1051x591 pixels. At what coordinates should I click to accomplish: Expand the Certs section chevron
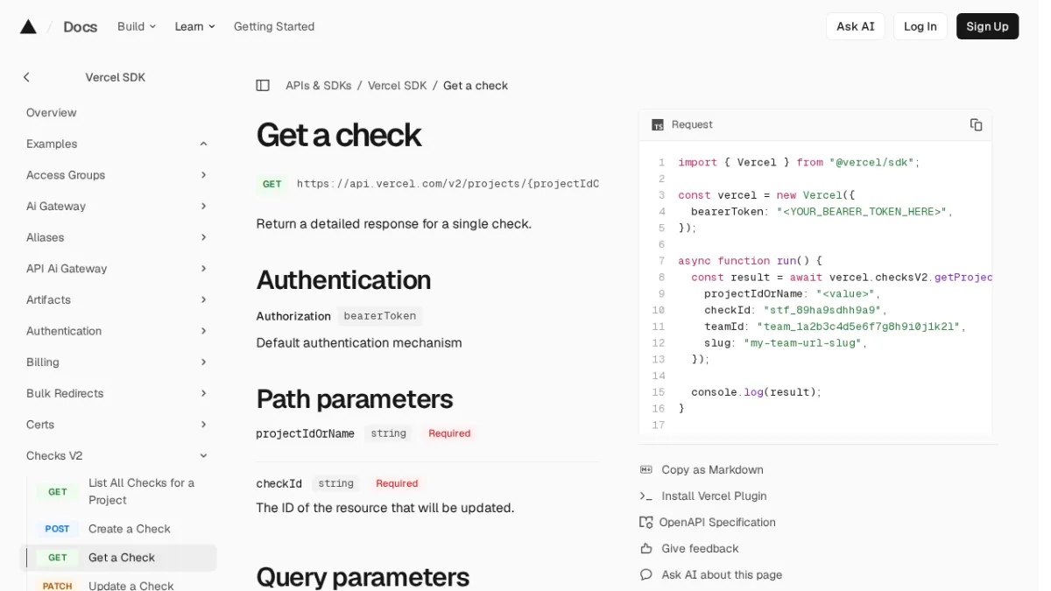(203, 425)
